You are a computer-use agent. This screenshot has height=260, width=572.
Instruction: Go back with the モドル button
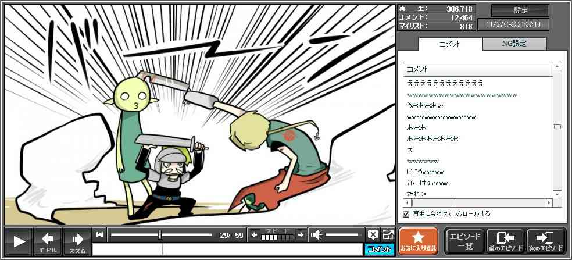48,241
